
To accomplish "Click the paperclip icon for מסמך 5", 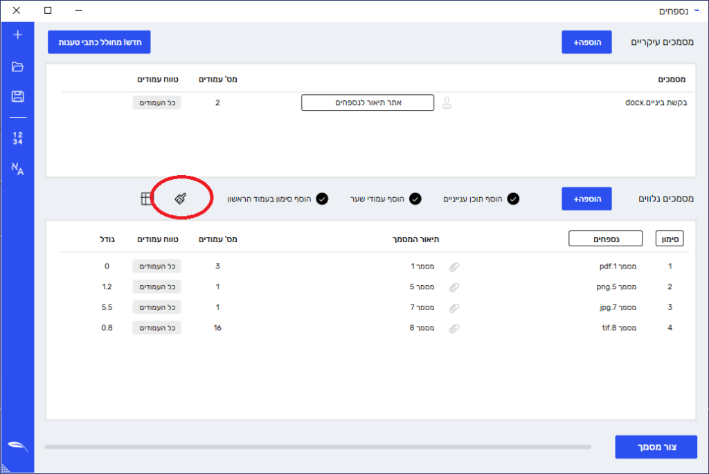I will click(x=454, y=286).
